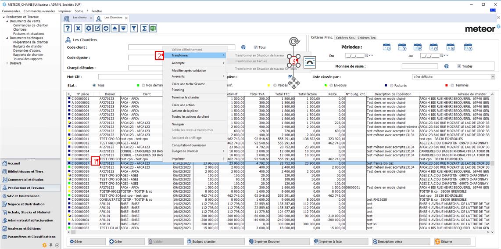Click the edit pencil toolbar icon
Viewport: 501px width, 249px height.
point(97,29)
